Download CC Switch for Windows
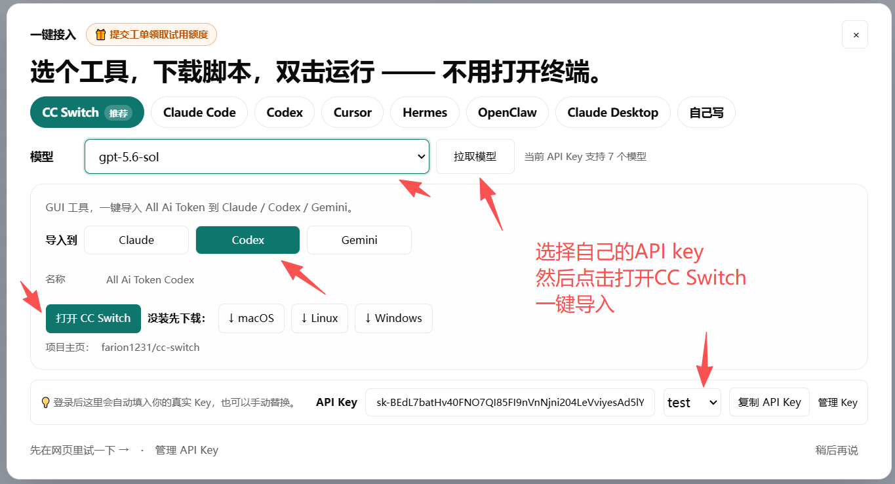895x484 pixels. (393, 318)
